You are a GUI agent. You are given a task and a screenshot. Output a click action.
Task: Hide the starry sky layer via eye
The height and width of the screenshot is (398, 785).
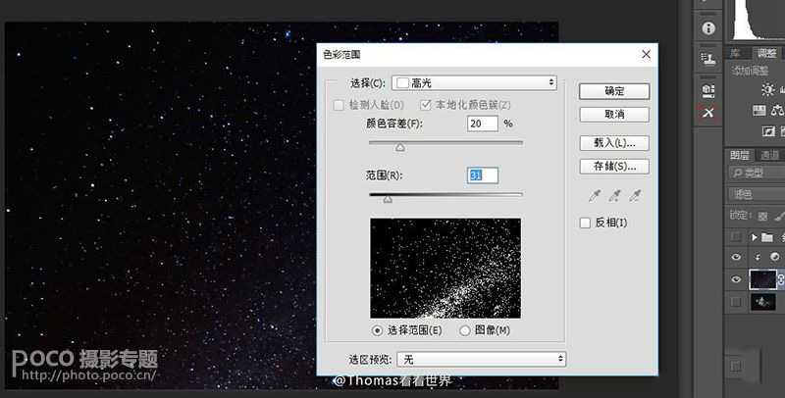click(x=737, y=279)
